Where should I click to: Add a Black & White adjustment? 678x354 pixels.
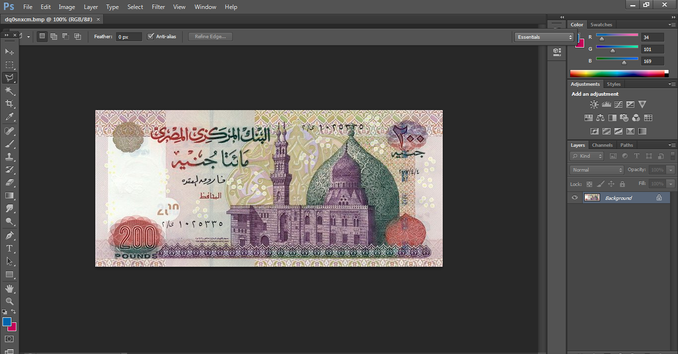[x=612, y=118]
